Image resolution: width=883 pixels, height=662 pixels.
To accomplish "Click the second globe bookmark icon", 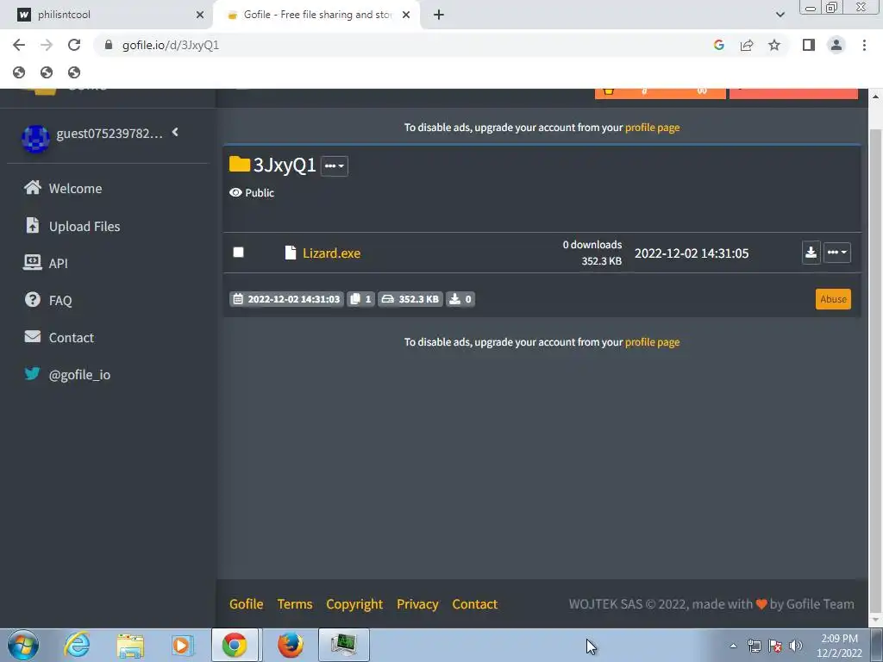I will pyautogui.click(x=47, y=72).
